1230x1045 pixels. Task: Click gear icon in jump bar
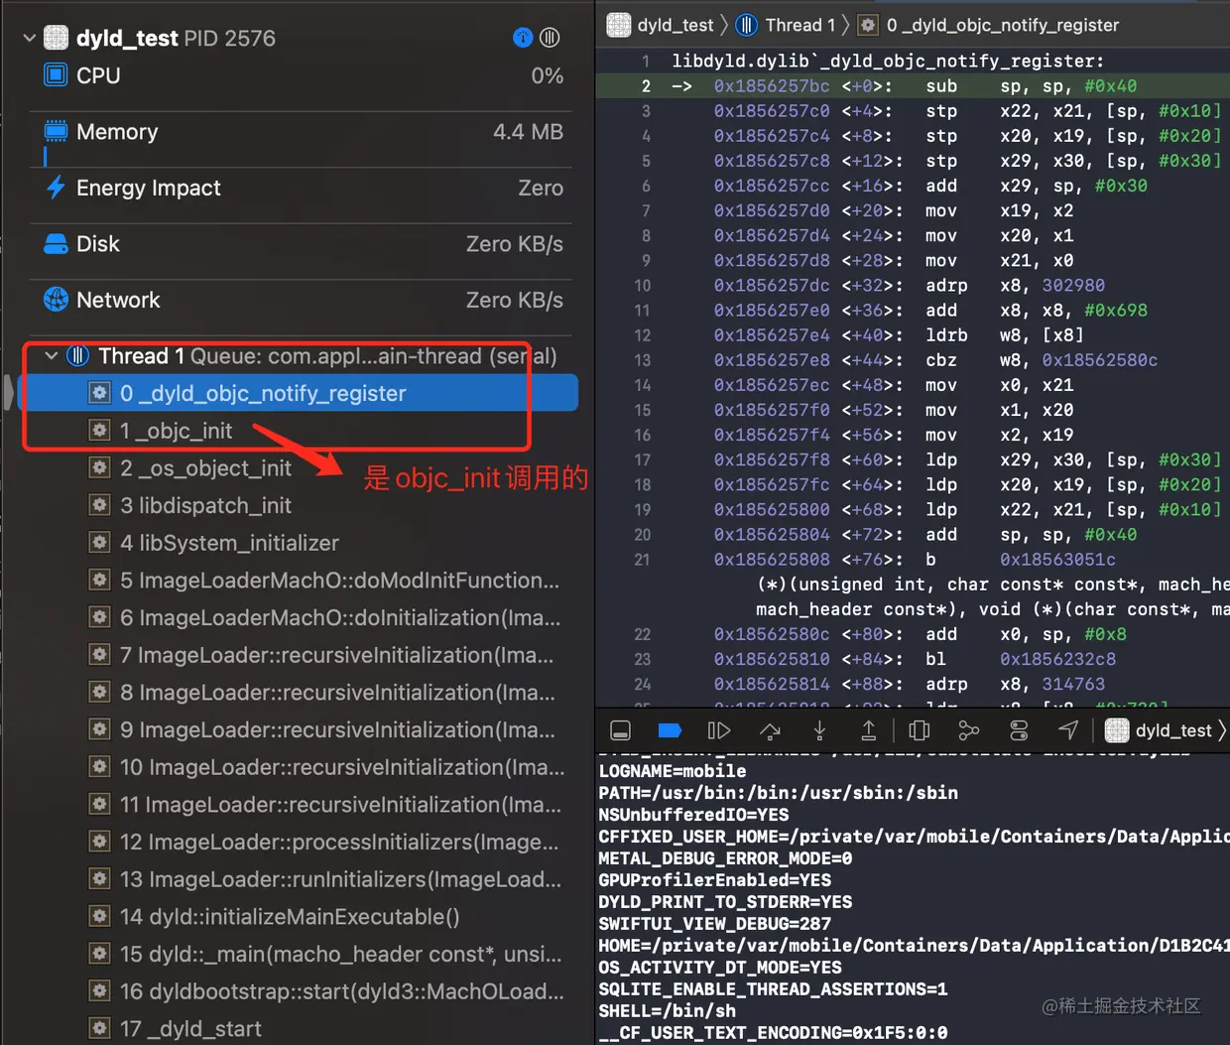[868, 25]
